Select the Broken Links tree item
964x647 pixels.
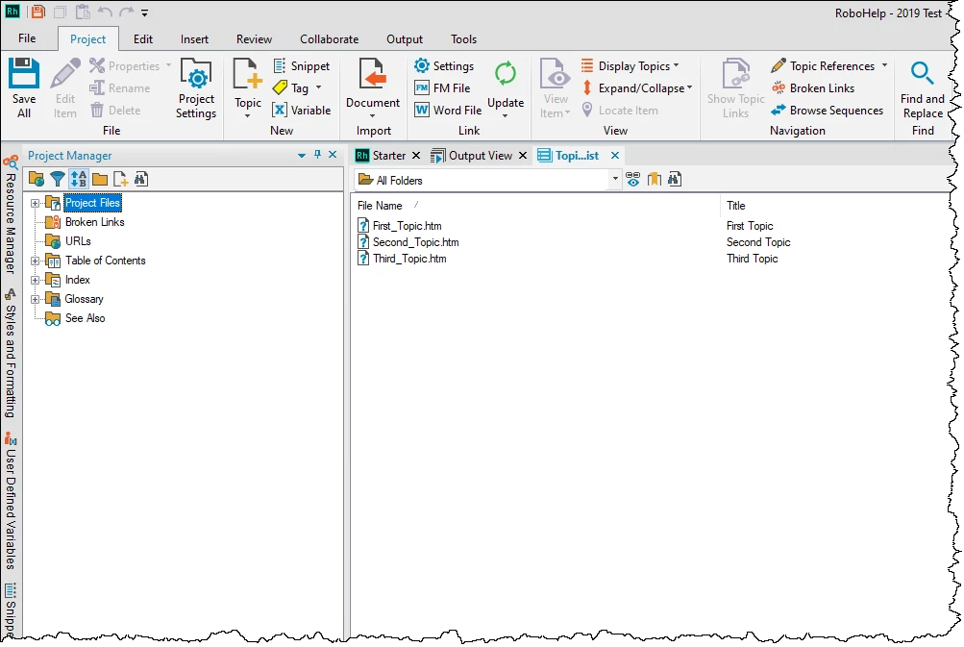[95, 222]
